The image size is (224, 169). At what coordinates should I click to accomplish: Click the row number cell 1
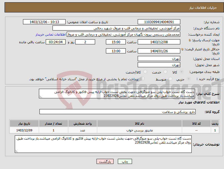[x=215, y=130]
